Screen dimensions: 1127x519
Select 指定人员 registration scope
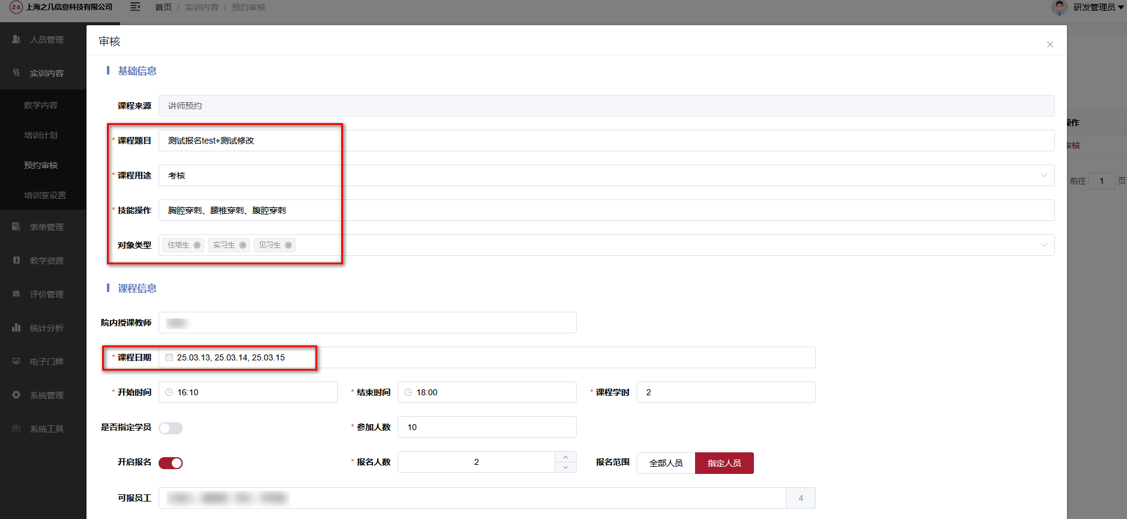[x=724, y=463]
